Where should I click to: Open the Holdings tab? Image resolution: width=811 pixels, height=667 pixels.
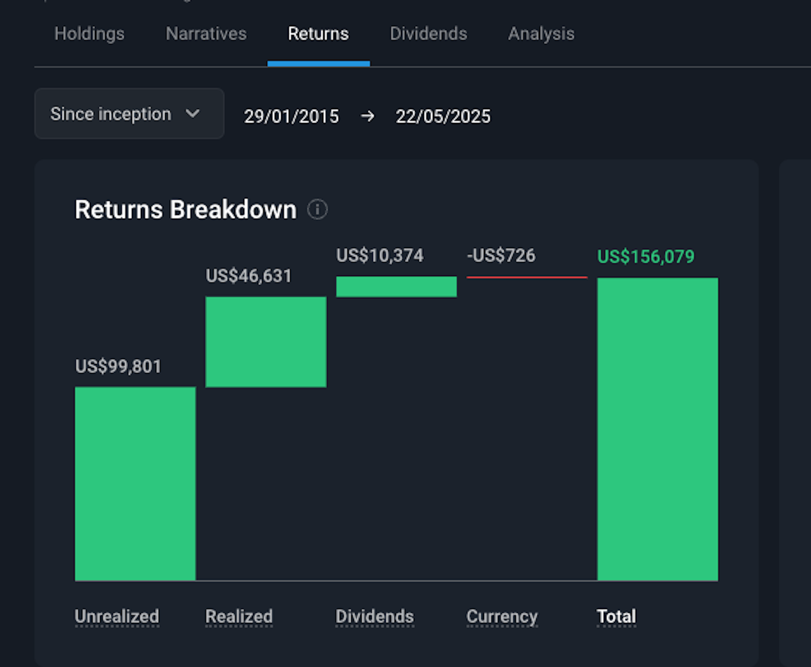point(89,34)
